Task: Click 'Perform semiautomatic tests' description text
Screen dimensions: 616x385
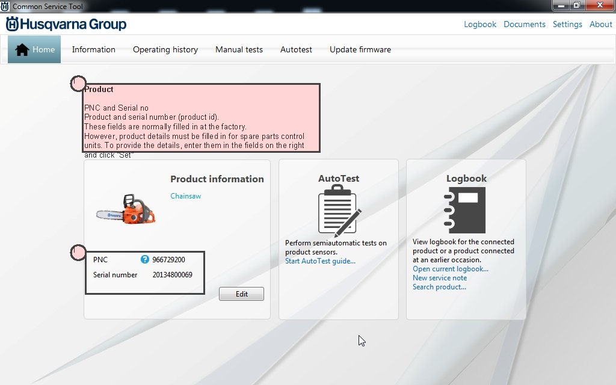Action: (336, 247)
